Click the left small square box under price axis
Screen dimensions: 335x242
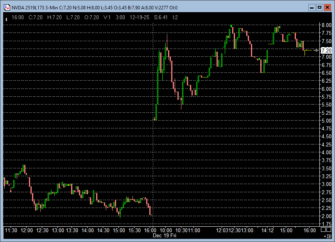tap(324, 229)
